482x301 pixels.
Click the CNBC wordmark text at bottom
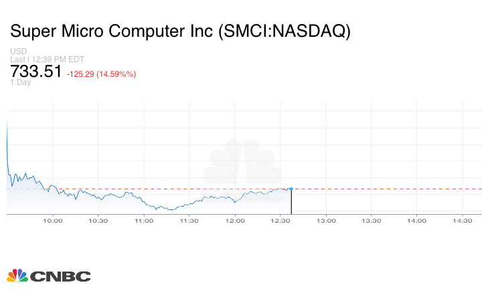point(60,276)
